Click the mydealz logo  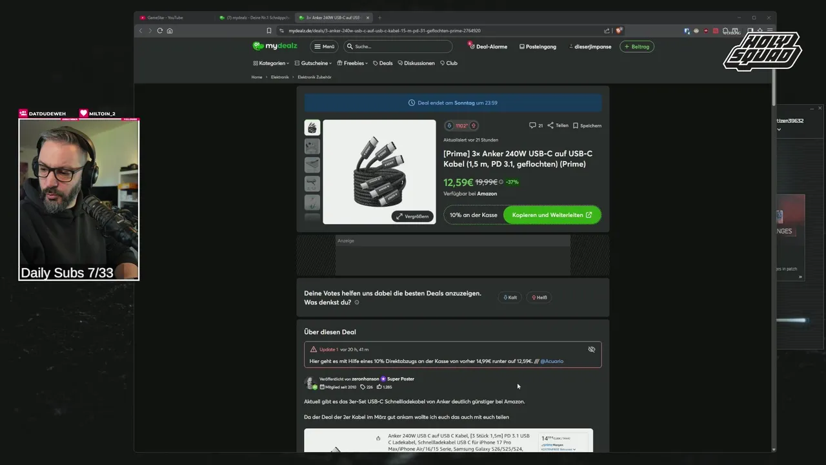pos(275,46)
